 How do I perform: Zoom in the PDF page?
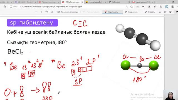click(x=41, y=12)
